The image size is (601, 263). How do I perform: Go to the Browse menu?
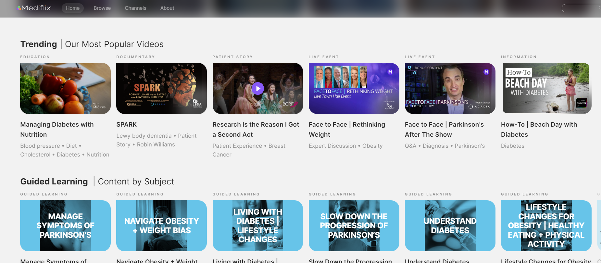pos(102,8)
